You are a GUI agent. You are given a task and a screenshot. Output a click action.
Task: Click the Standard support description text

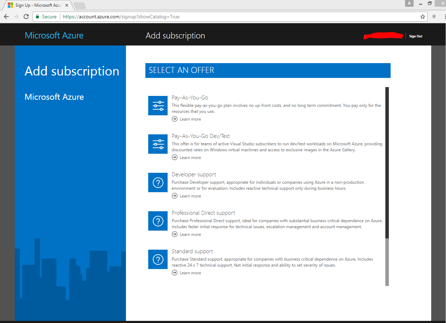point(272,262)
